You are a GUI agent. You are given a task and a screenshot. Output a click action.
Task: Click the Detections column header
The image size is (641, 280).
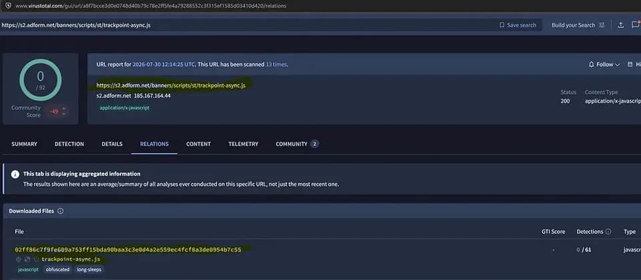[x=590, y=231]
